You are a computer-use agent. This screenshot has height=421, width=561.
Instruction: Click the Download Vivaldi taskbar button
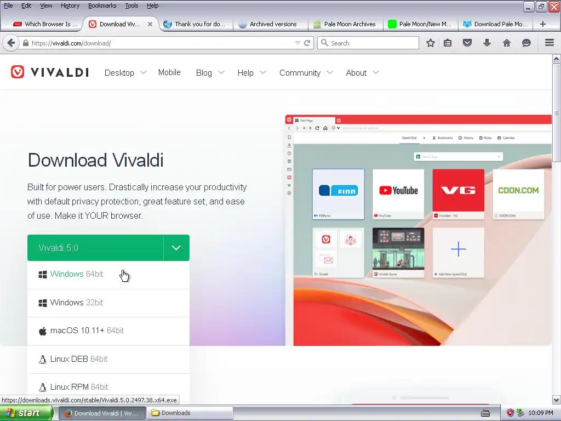pos(101,413)
